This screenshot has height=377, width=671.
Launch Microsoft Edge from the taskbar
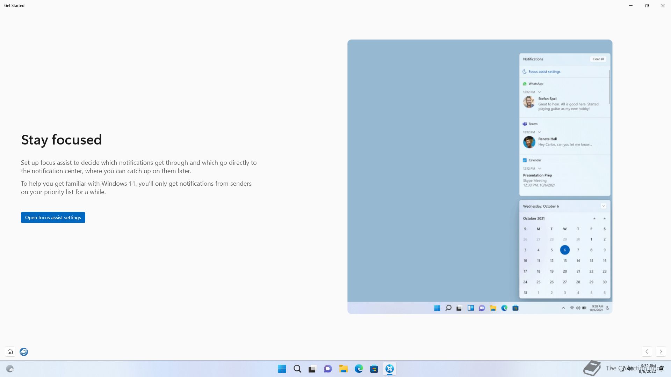pos(359,369)
